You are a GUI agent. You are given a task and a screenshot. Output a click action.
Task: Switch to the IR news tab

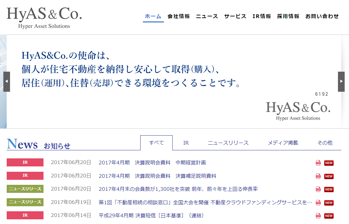[186, 143]
